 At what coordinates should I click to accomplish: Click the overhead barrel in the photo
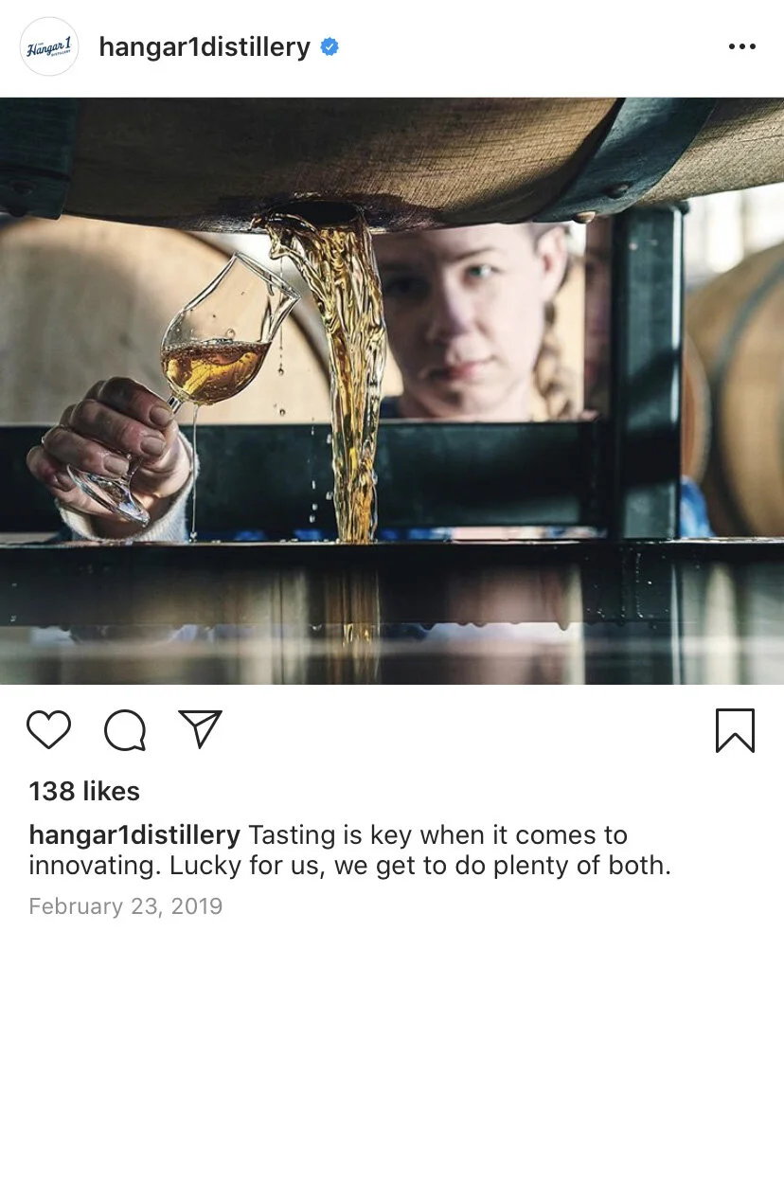(392, 152)
